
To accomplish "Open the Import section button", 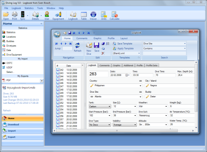I will [23, 131].
